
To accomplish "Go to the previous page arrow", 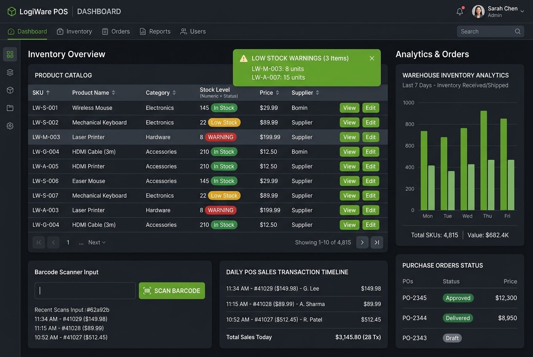I will click(54, 242).
